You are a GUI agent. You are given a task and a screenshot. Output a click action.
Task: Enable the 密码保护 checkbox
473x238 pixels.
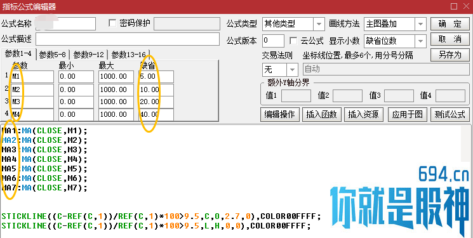(112, 23)
